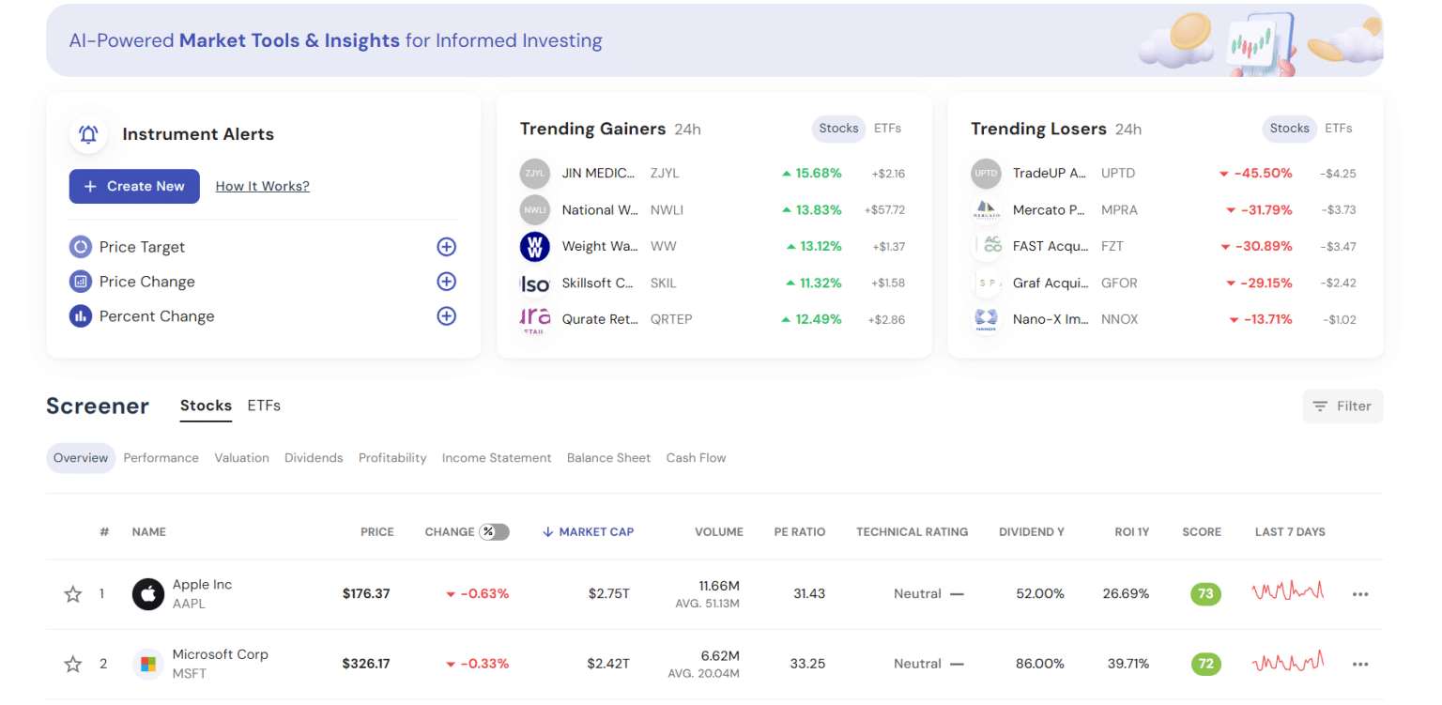Click the Nano-X Imaging logo
Image resolution: width=1442 pixels, height=705 pixels.
click(x=986, y=320)
